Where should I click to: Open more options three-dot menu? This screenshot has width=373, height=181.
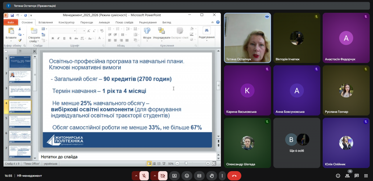(222, 176)
